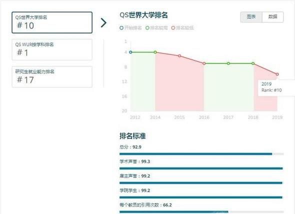Toggle the 排名较高 green legend marker
The width and height of the screenshot is (295, 214).
coord(147,28)
